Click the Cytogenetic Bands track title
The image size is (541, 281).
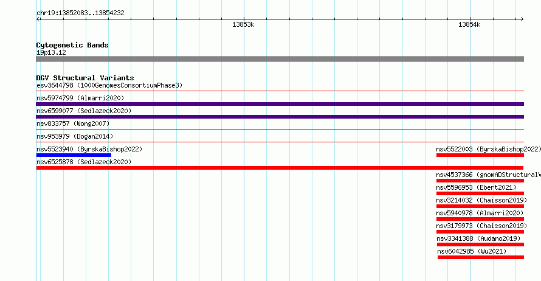(x=72, y=45)
